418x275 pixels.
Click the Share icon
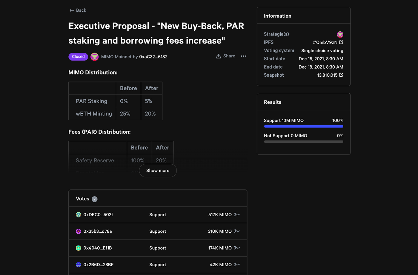coord(219,56)
